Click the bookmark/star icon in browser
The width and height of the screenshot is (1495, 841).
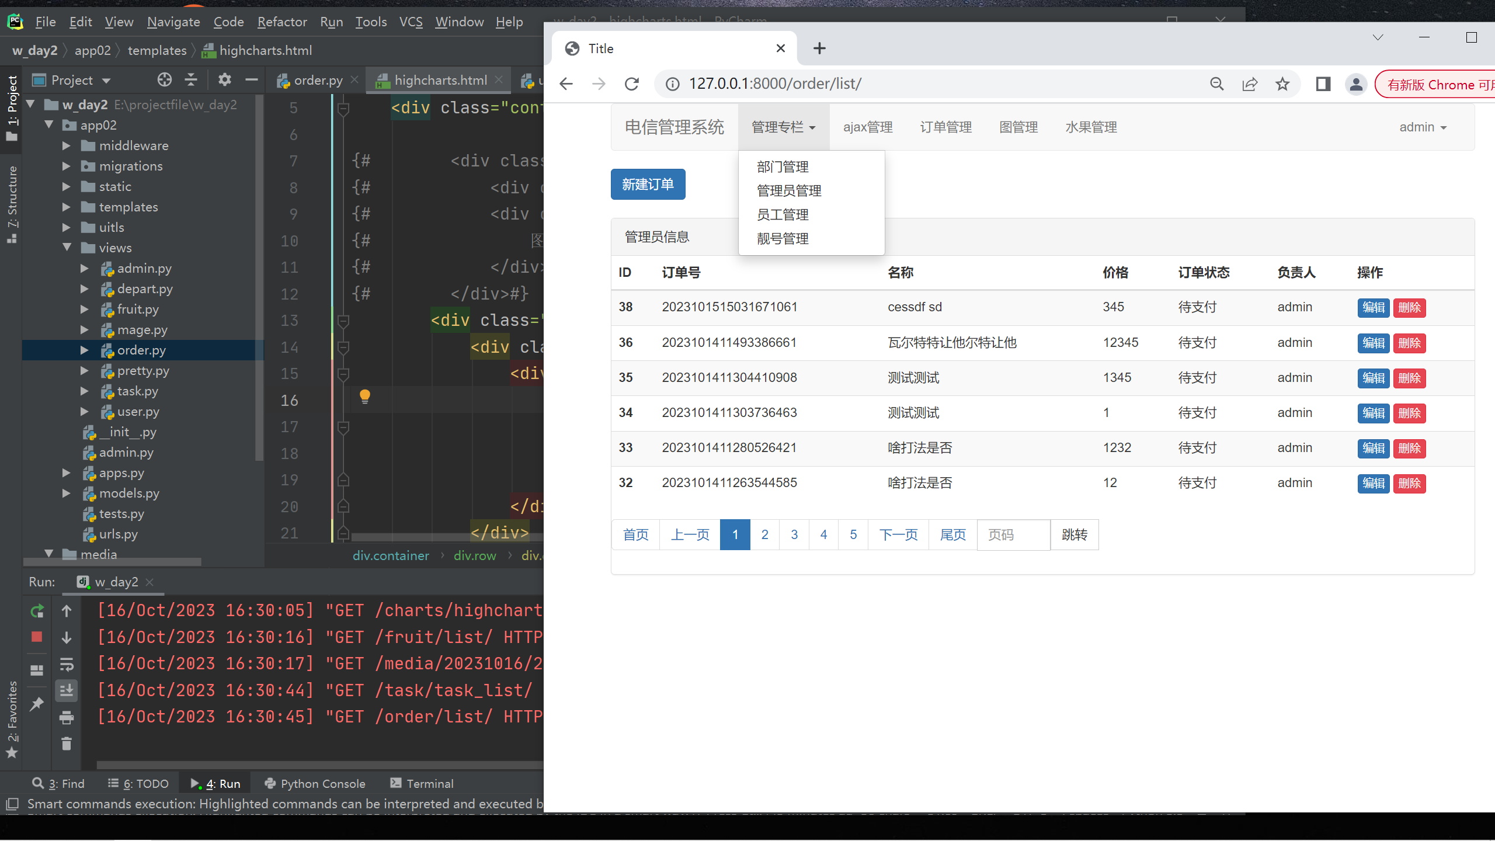[x=1284, y=84]
